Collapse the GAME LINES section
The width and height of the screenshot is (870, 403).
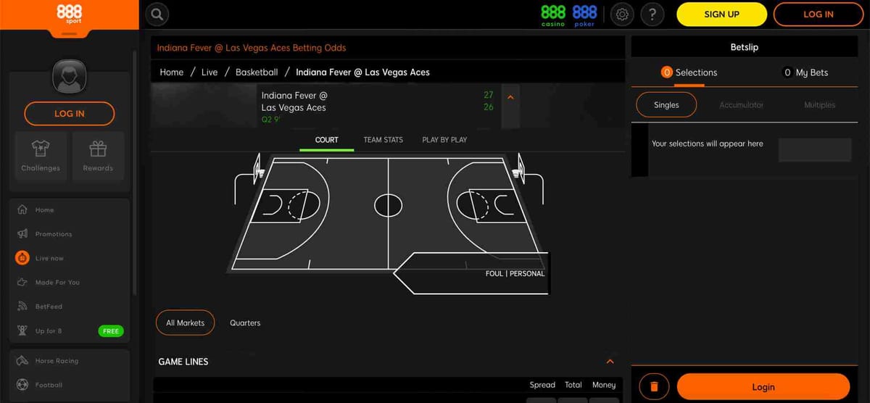point(610,361)
